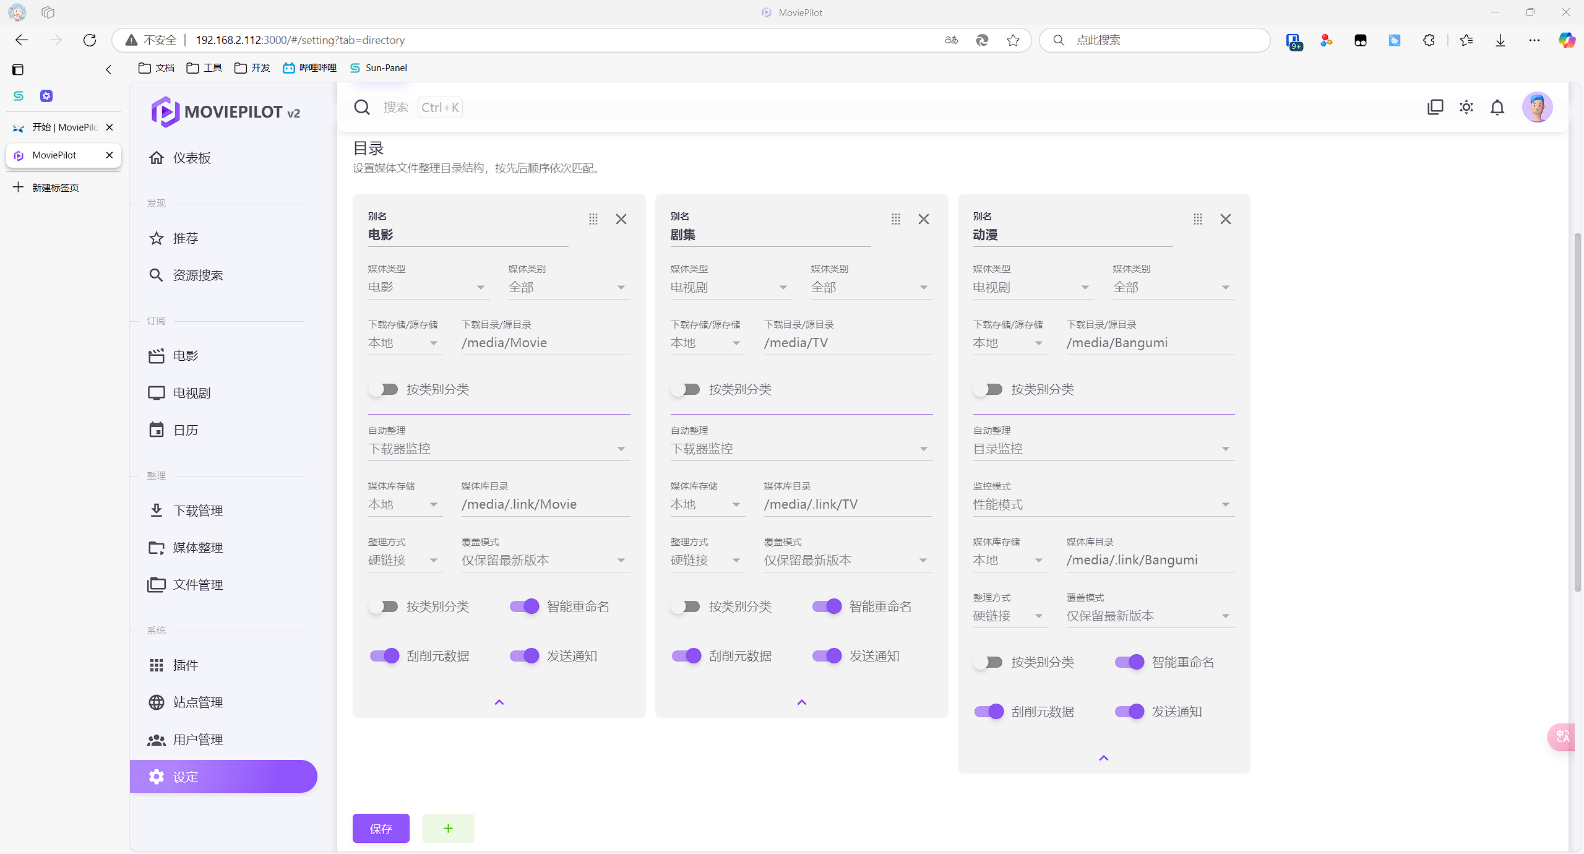Image resolution: width=1584 pixels, height=854 pixels.
Task: Collapse 电影 card with bottom chevron
Action: [x=499, y=702]
